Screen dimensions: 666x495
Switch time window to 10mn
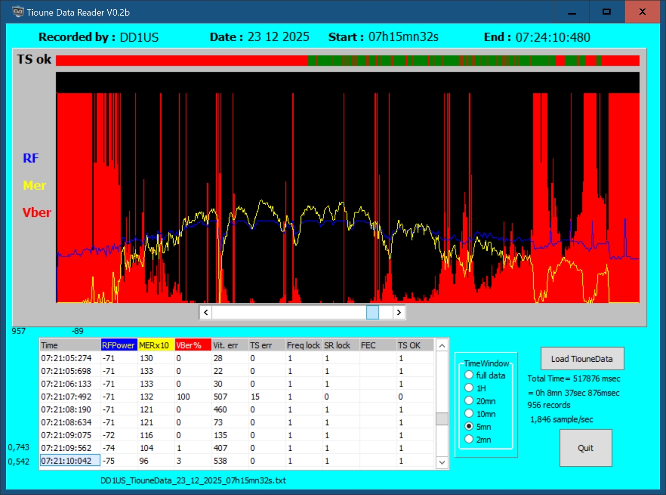coord(469,414)
